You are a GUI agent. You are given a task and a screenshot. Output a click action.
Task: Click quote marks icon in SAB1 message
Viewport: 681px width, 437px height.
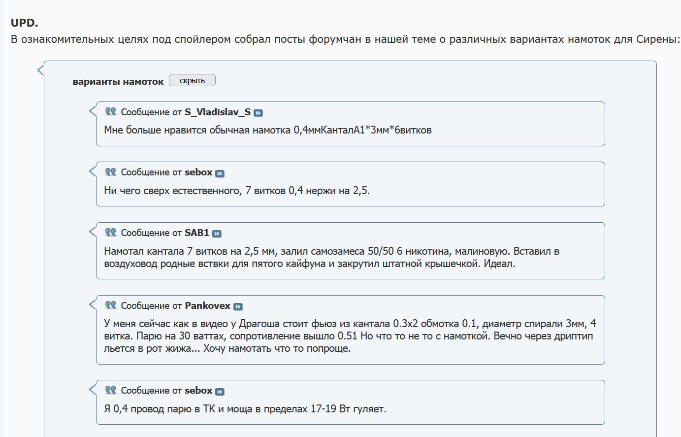pyautogui.click(x=111, y=232)
